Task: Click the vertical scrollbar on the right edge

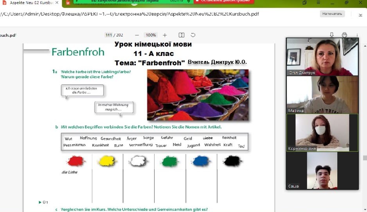Action: [x=364, y=158]
